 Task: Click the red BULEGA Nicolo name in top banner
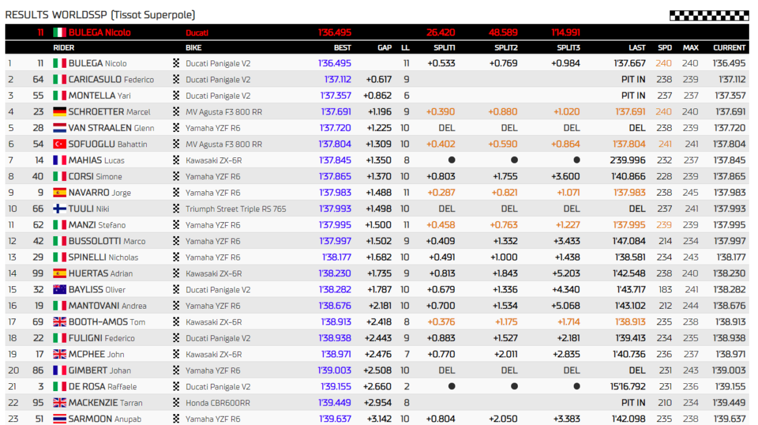(99, 33)
